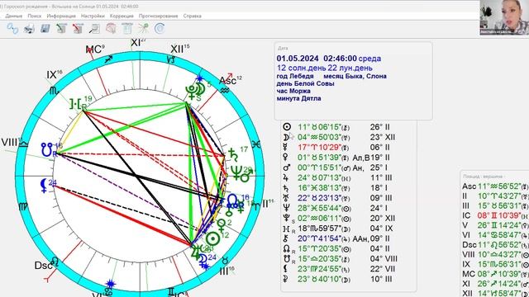Click the printer toolbar icon

pos(30,29)
